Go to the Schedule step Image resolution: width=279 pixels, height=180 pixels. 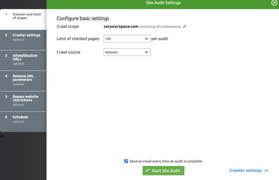coord(23,122)
